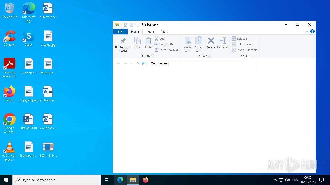Open Task View from taskbar

[107, 180]
